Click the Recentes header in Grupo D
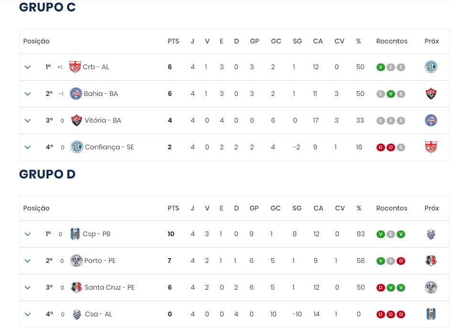This screenshot has width=454, height=335. 391,208
